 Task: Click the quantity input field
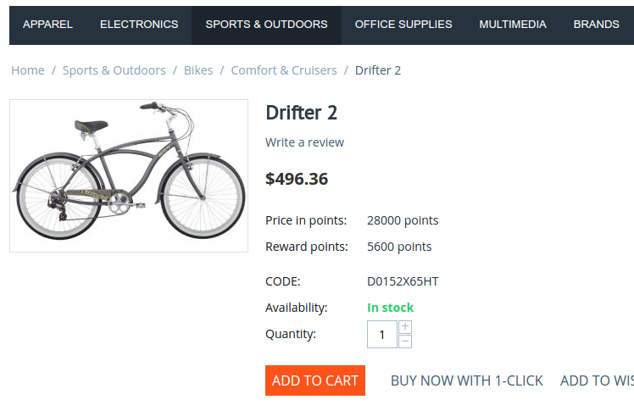[382, 335]
